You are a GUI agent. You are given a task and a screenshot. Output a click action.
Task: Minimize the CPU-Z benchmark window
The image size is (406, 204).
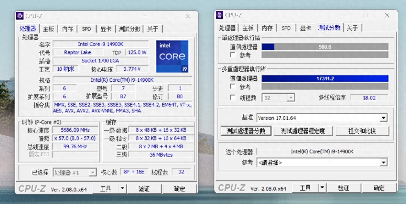pyautogui.click(x=344, y=15)
